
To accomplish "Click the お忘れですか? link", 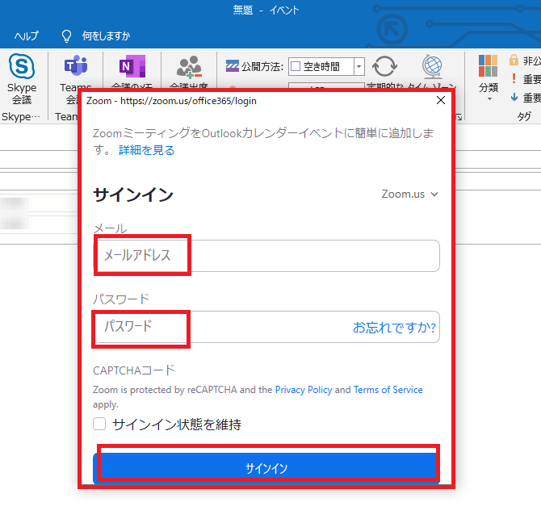I will 394,328.
